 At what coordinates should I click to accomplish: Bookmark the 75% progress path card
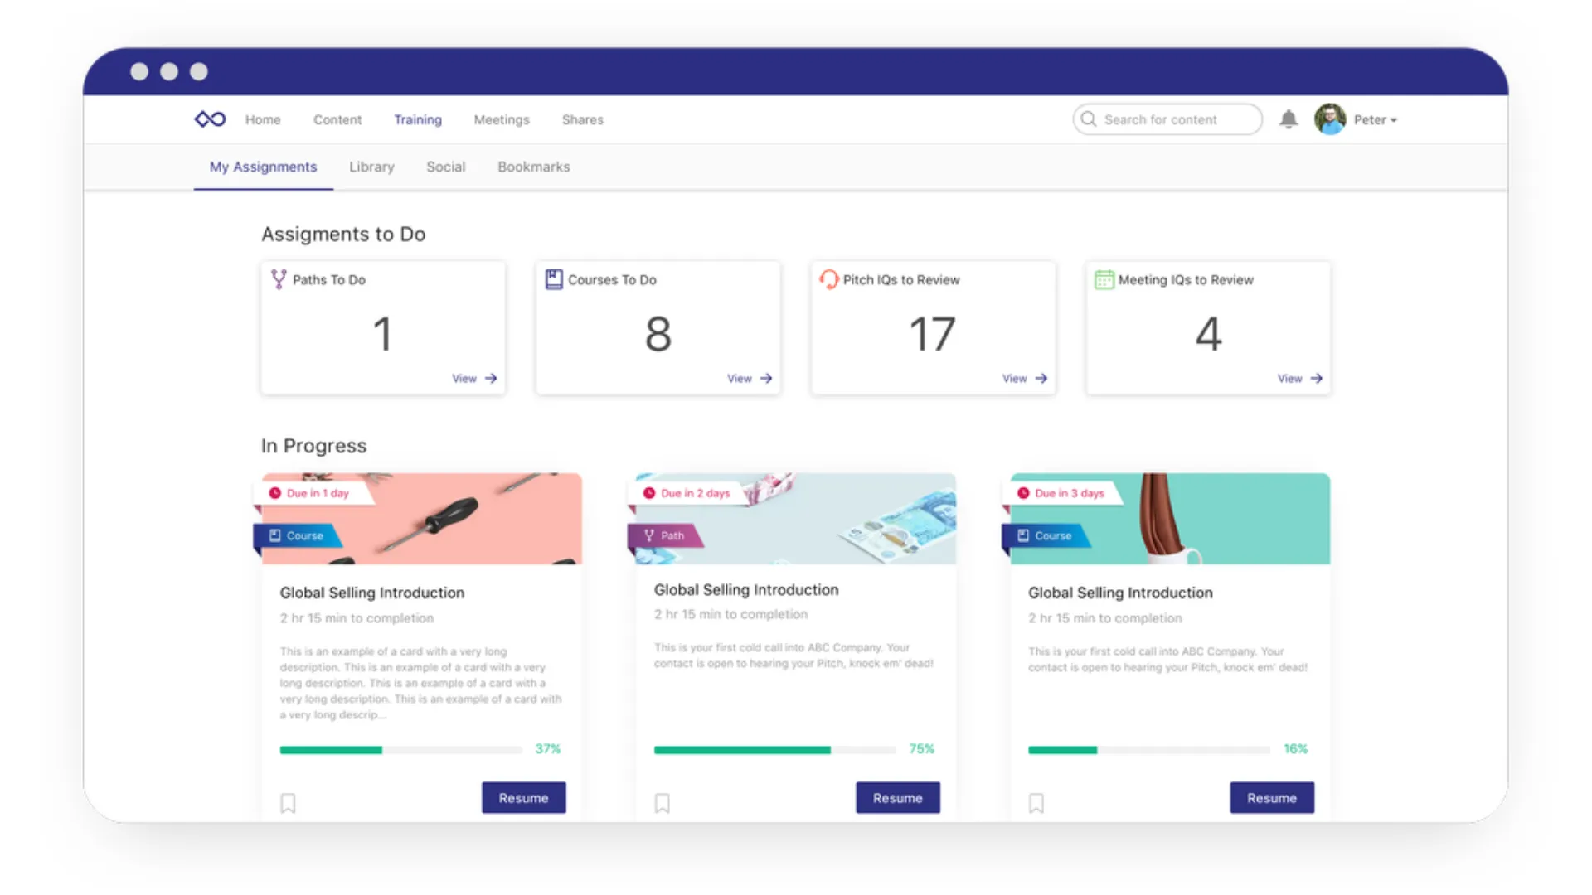click(662, 802)
